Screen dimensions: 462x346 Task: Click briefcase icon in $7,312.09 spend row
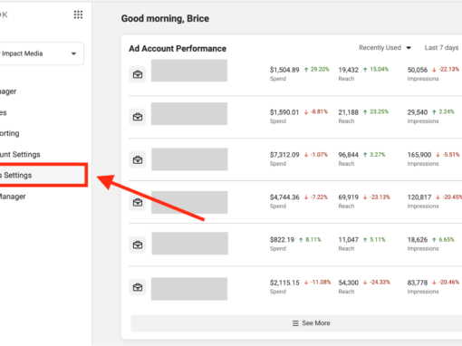[138, 159]
